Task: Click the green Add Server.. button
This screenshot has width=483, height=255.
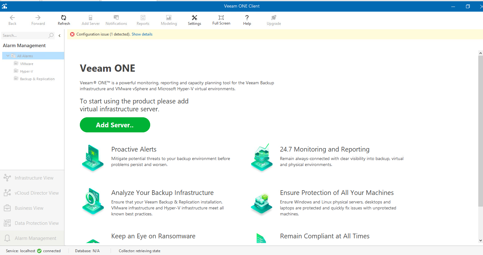Action: tap(115, 125)
